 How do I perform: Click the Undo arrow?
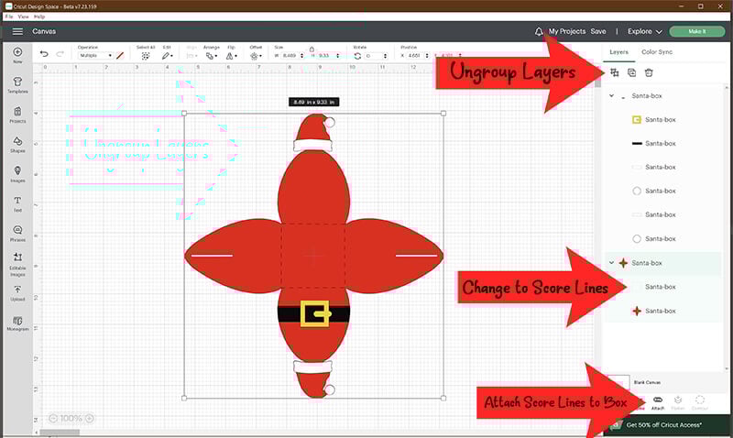44,55
